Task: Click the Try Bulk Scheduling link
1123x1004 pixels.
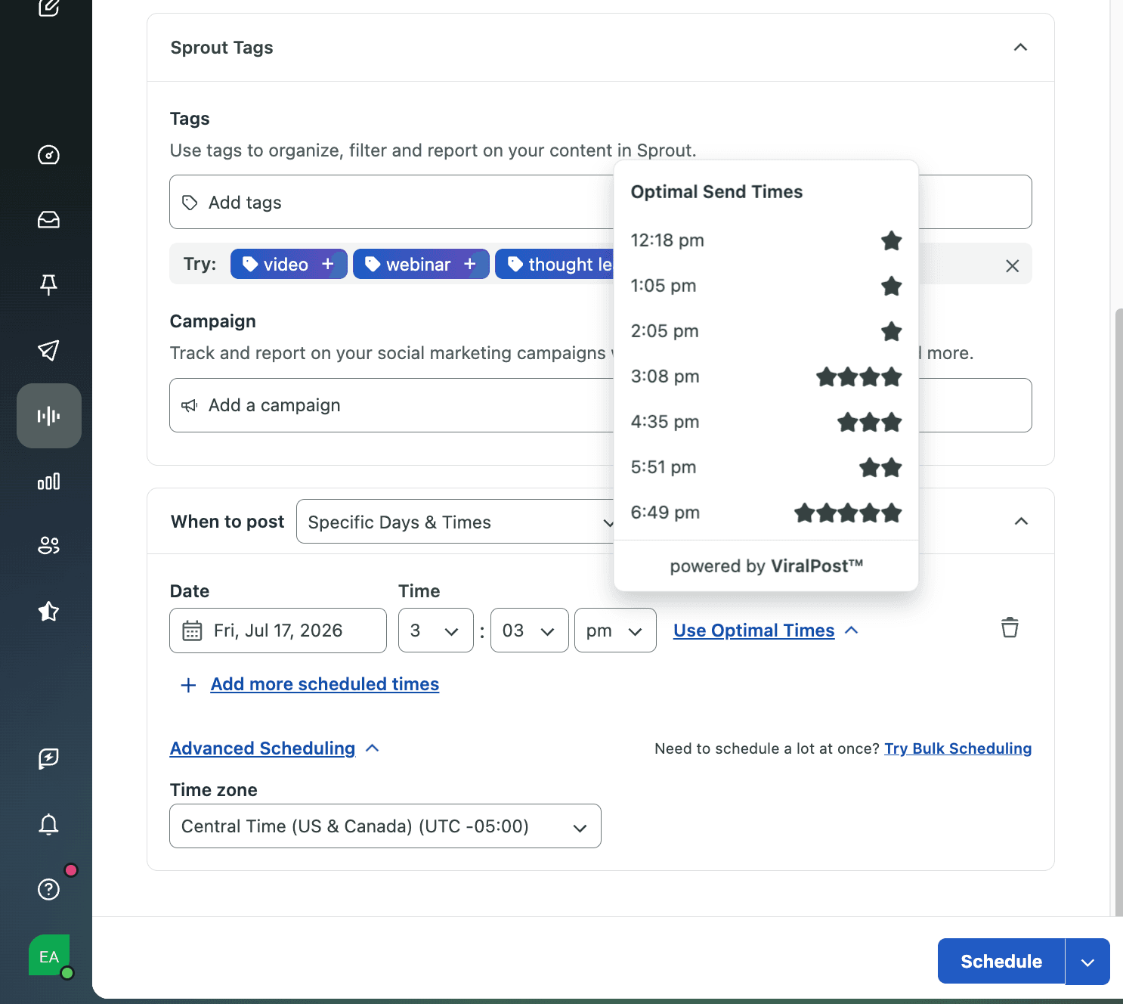Action: point(957,748)
